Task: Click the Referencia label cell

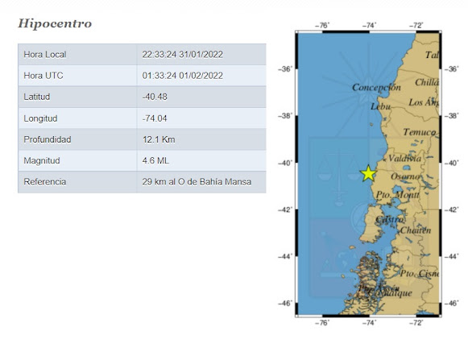Action: tap(77, 182)
